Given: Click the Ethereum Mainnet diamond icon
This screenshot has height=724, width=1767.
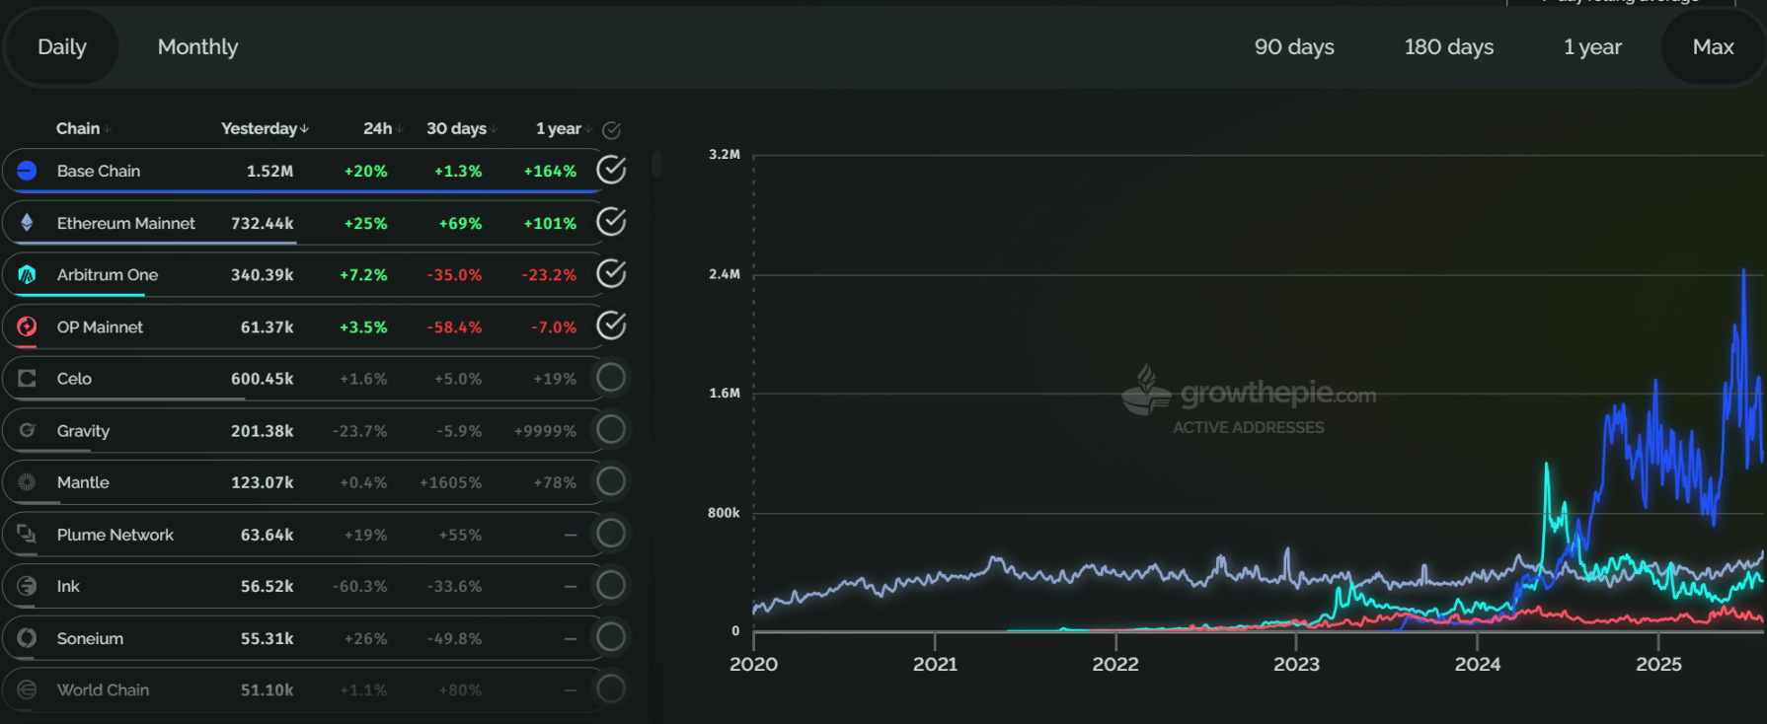Looking at the screenshot, I should click(x=28, y=223).
